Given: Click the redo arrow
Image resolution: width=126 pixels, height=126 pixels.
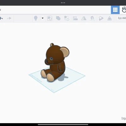Looking at the screenshot, I should point(9,18).
